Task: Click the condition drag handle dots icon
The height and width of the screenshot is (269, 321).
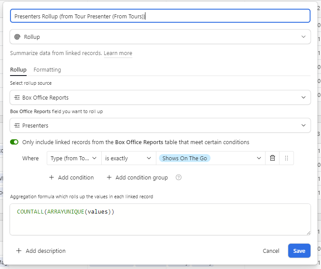Action: click(286, 158)
